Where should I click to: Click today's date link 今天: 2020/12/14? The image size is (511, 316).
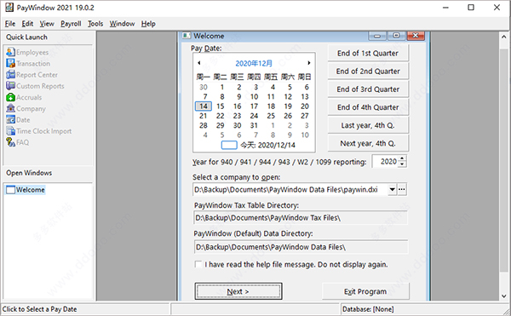tap(267, 145)
